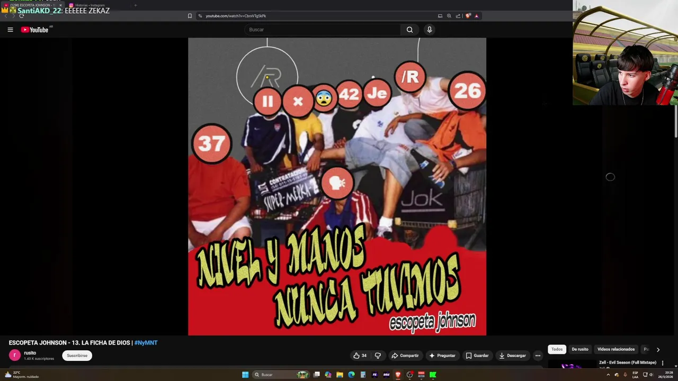The height and width of the screenshot is (381, 678).
Task: Focus the YouTube Buscar search field
Action: click(x=323, y=30)
